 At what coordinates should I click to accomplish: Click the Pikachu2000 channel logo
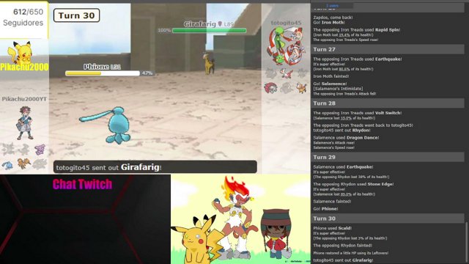coord(24,56)
